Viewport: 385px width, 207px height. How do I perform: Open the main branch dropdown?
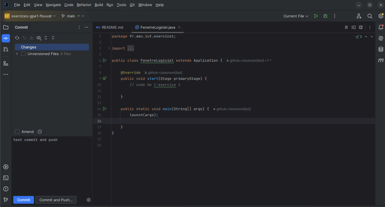tap(73, 16)
